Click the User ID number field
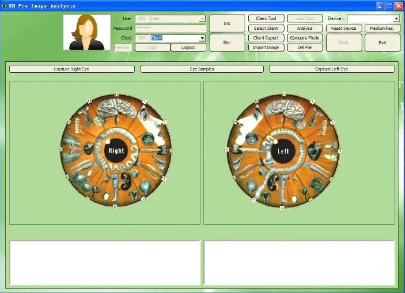The width and height of the screenshot is (405, 293). point(142,19)
